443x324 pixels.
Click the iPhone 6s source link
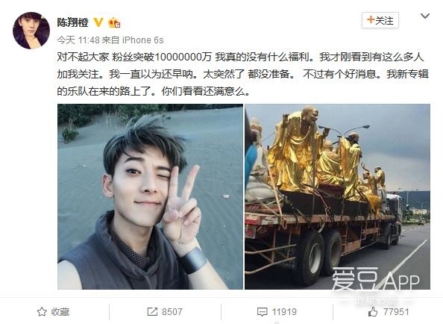coord(143,40)
